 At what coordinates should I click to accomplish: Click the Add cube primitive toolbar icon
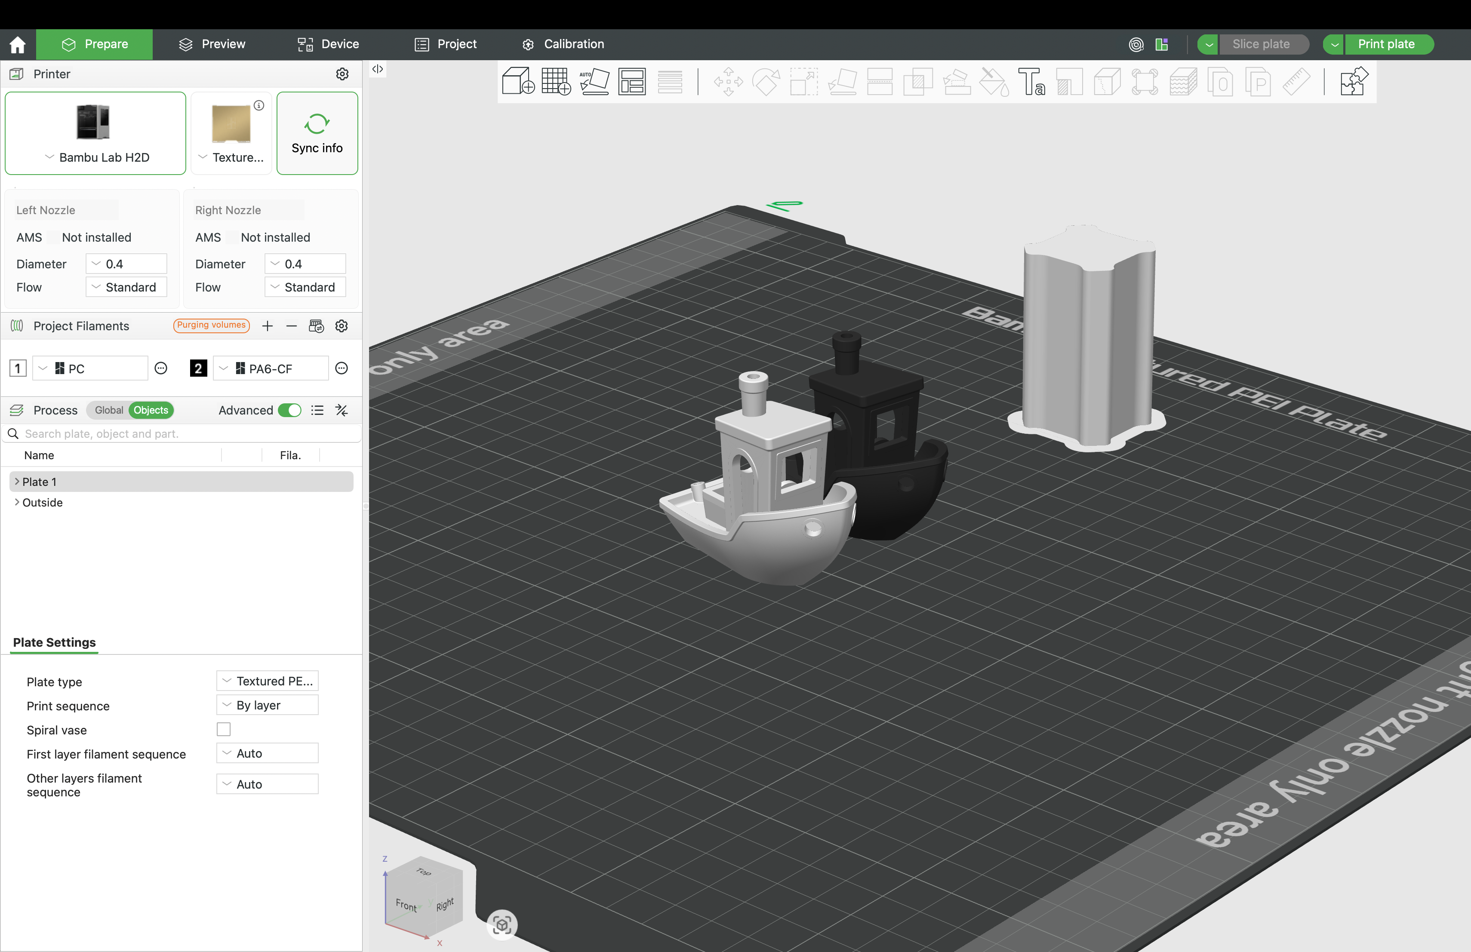pos(518,82)
